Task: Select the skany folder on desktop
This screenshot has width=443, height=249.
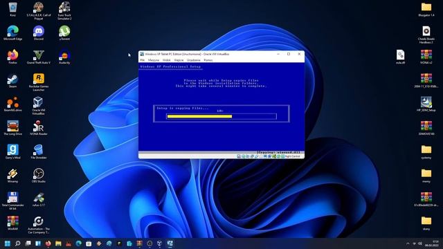Action: (x=426, y=223)
